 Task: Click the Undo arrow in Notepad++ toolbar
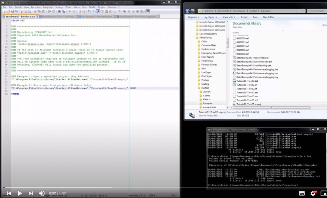click(50, 11)
